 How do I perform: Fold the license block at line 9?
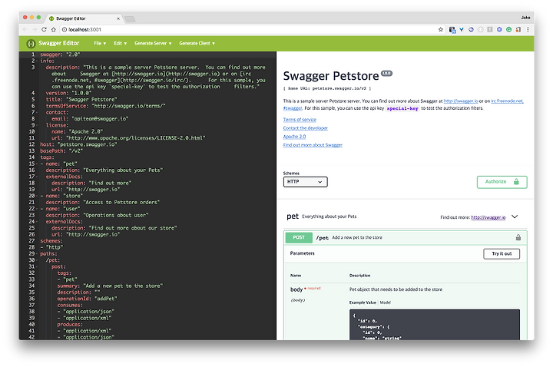37,125
